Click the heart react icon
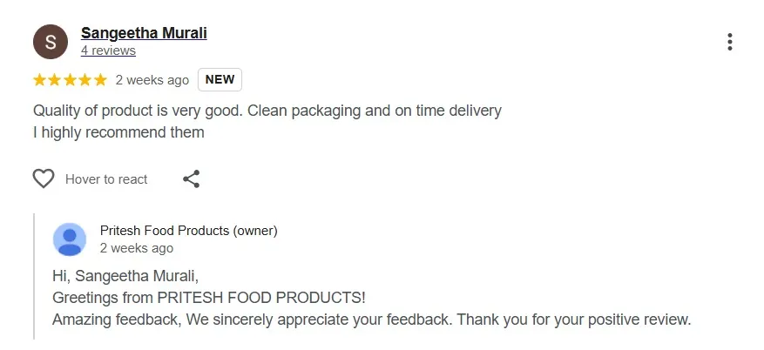 click(44, 179)
